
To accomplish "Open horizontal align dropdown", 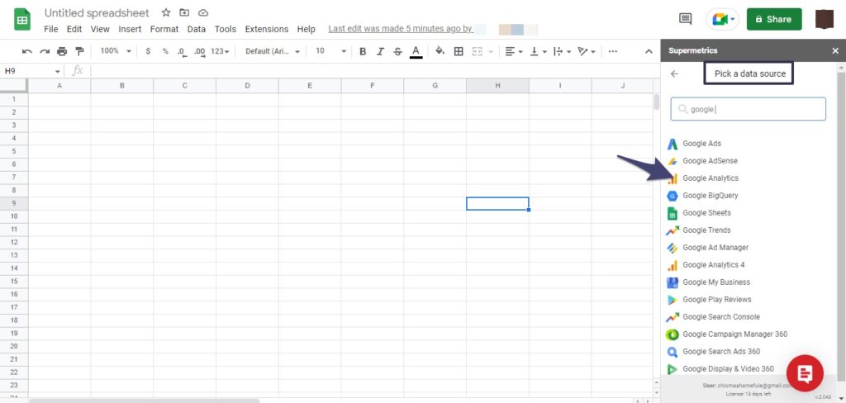I will 514,51.
